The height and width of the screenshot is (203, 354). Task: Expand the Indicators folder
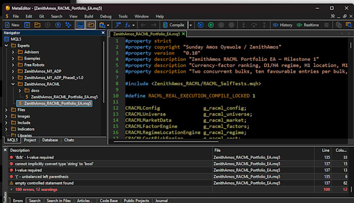[x=6, y=129]
